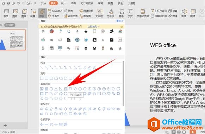Open the Word Art (艺术字) dropdown
205x134 pixels.
click(111, 13)
